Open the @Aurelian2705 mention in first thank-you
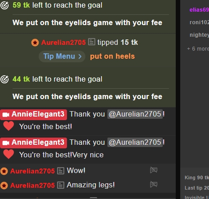 135,114
